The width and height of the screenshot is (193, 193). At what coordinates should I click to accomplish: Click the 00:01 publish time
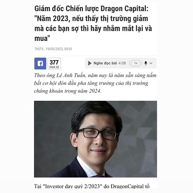(68, 49)
